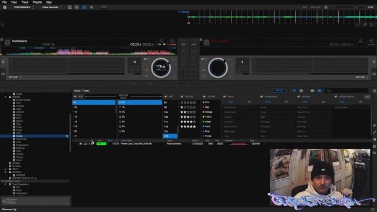Click deck 1 lower side panel icon
The image size is (377, 212).
point(3,74)
